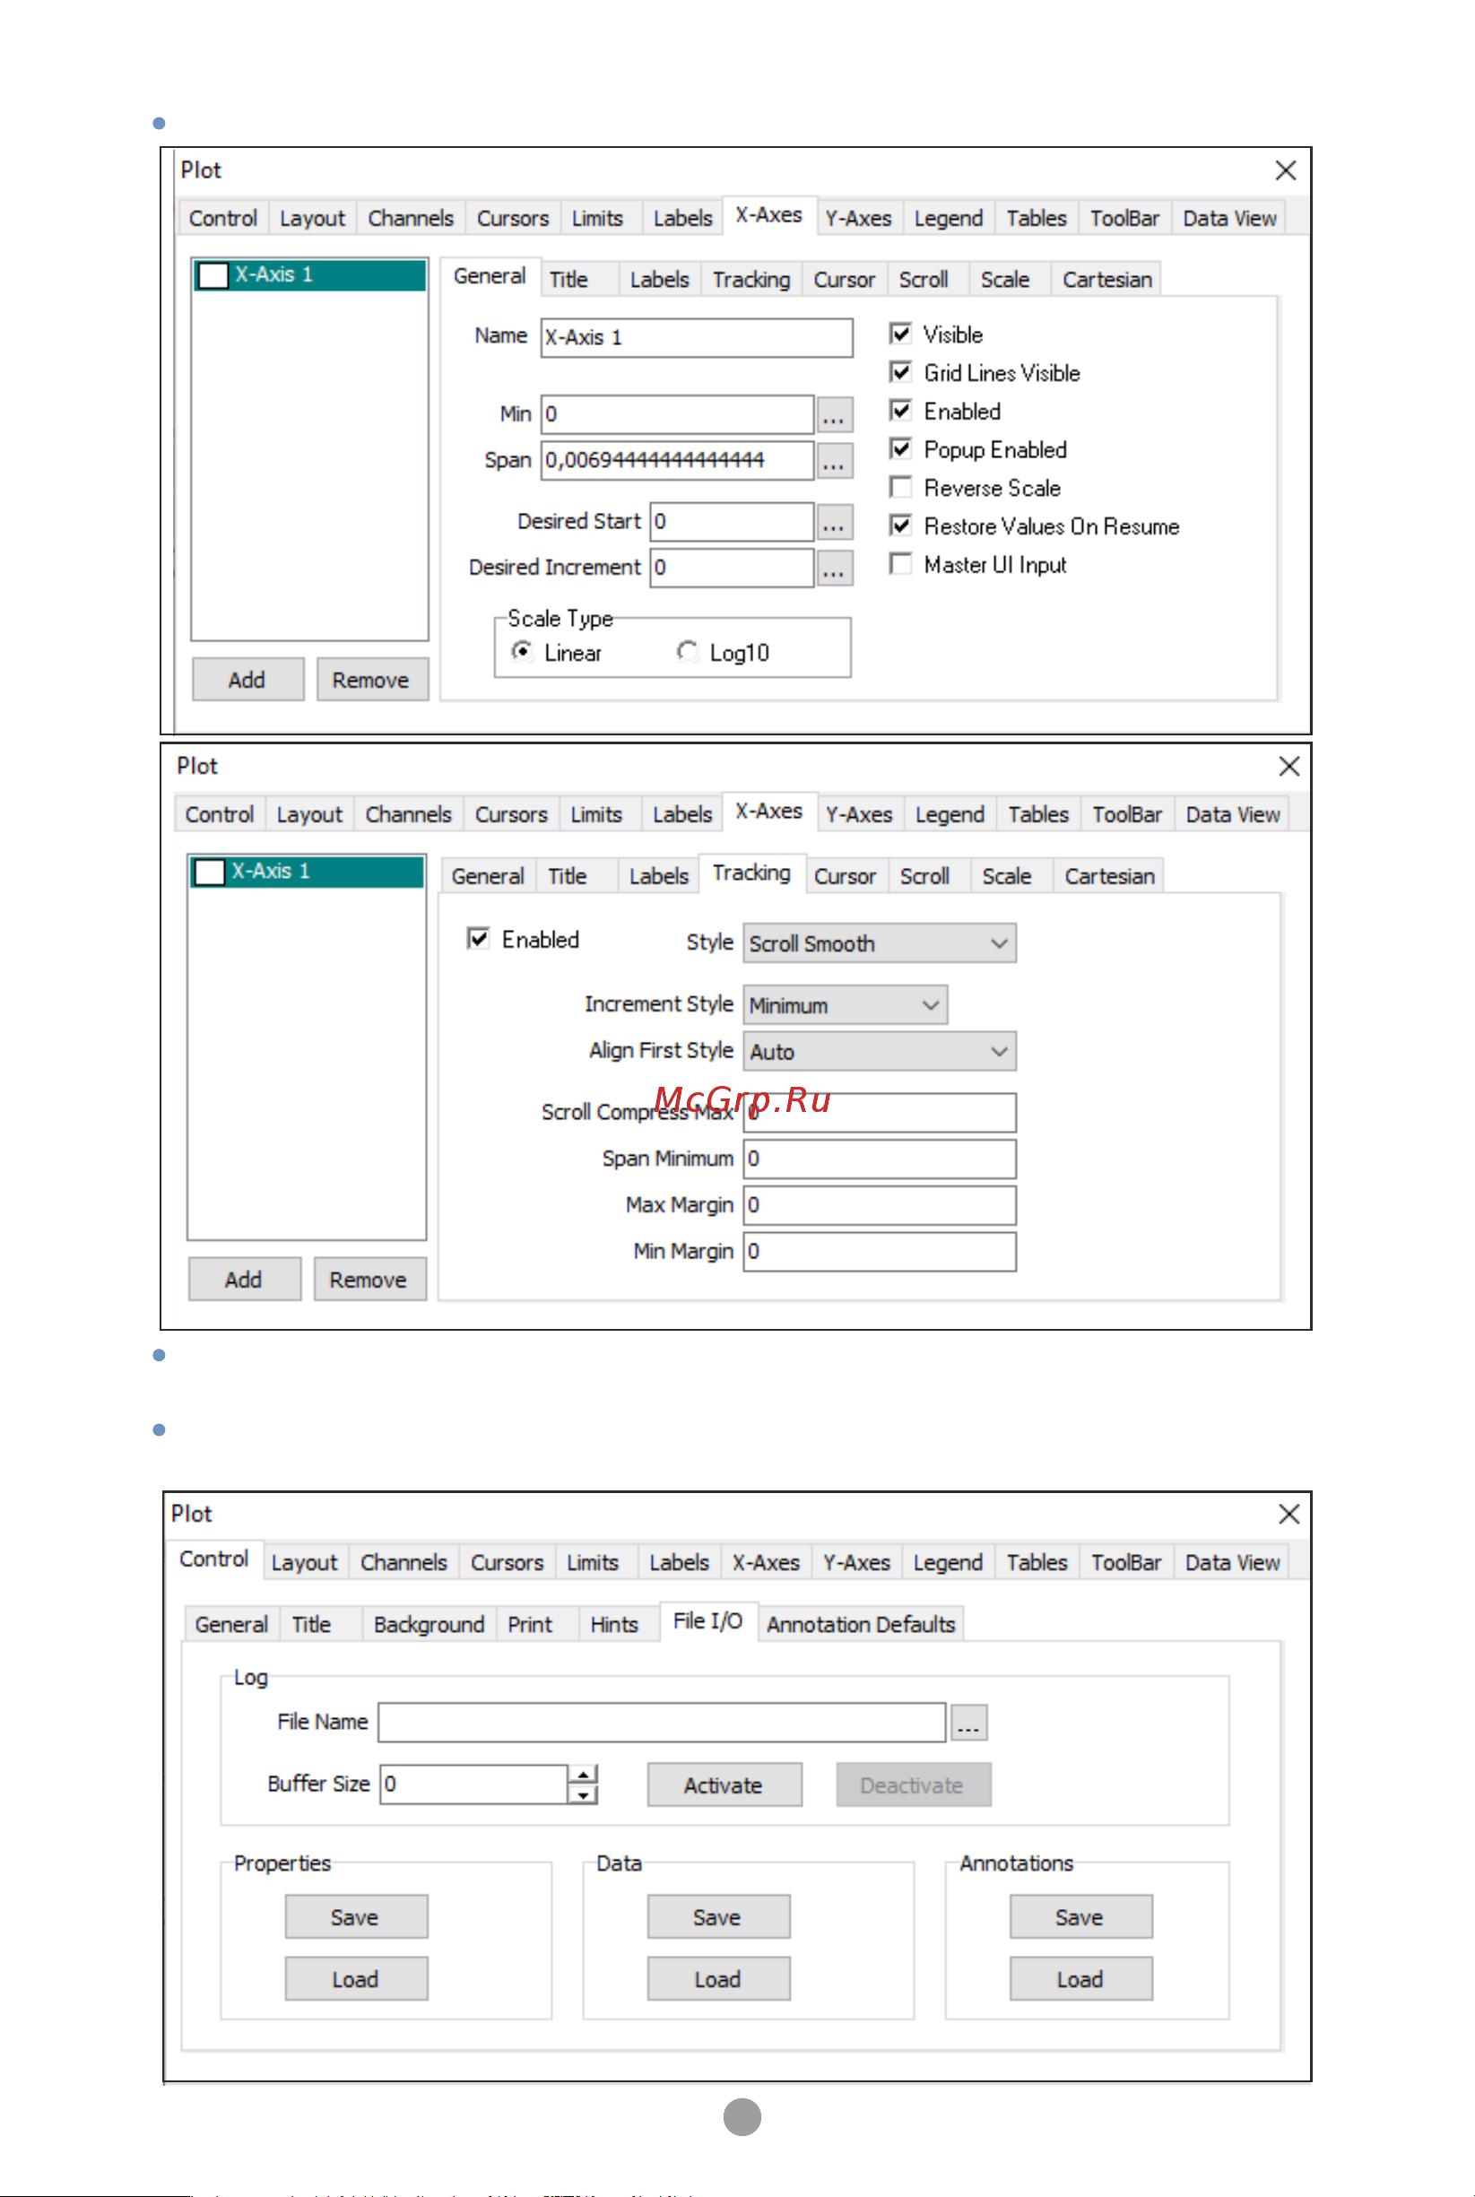Toggle Visible checkbox in General tab
1475x2197 pixels.
pos(901,334)
